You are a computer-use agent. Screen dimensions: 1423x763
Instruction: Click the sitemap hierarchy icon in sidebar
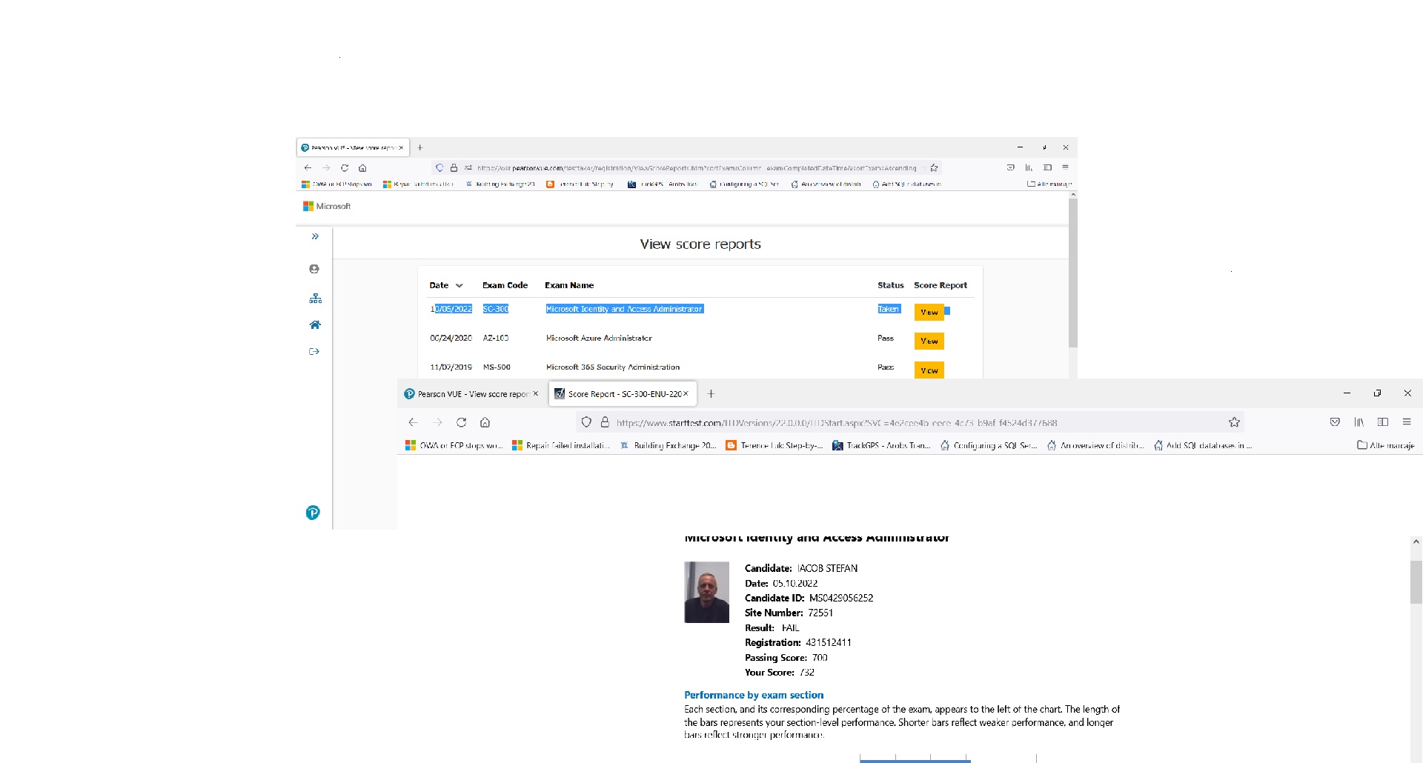click(315, 299)
